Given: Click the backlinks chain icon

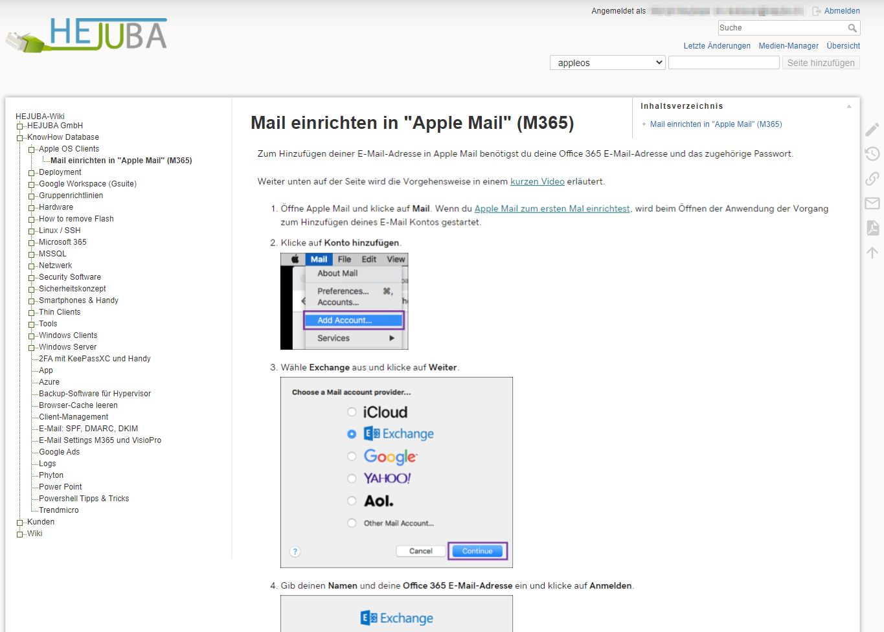Looking at the screenshot, I should 872,178.
